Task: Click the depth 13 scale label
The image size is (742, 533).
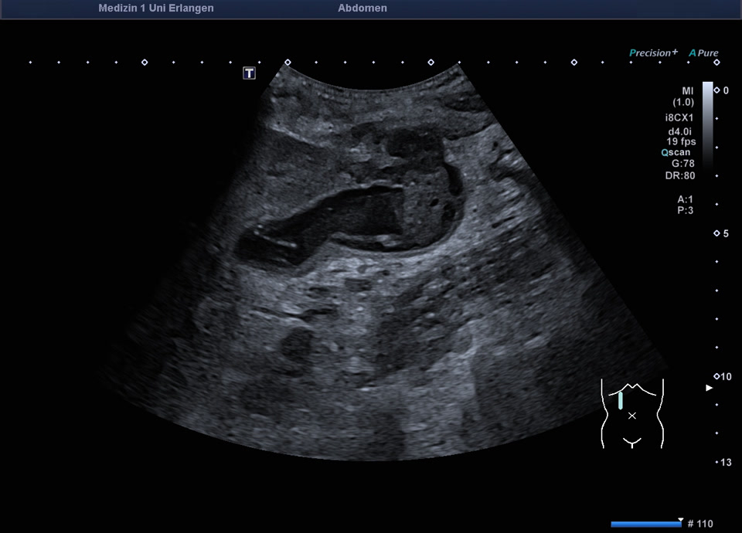Action: [725, 463]
